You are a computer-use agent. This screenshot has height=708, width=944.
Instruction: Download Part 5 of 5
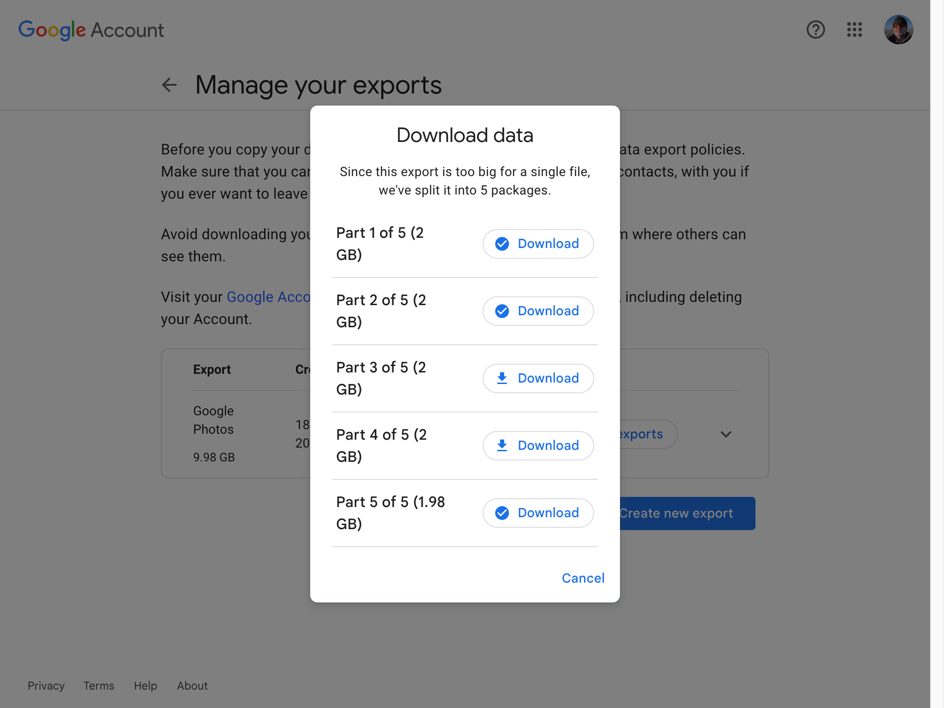[x=538, y=513]
